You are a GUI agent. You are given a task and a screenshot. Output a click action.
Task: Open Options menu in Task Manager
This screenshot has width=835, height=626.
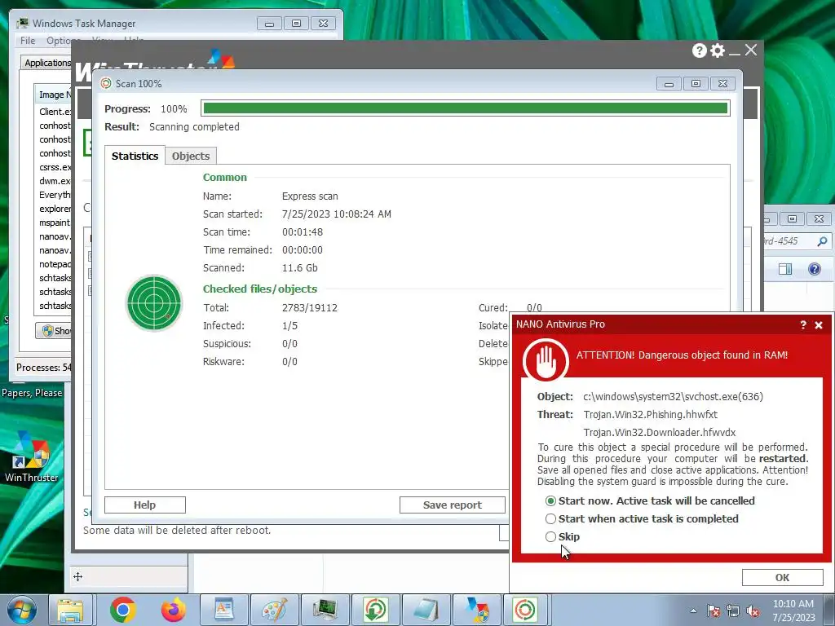pyautogui.click(x=63, y=41)
